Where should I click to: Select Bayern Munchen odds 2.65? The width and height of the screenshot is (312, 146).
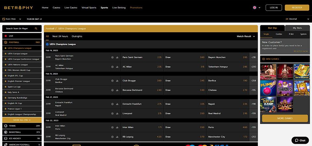pyautogui.click(x=227, y=57)
